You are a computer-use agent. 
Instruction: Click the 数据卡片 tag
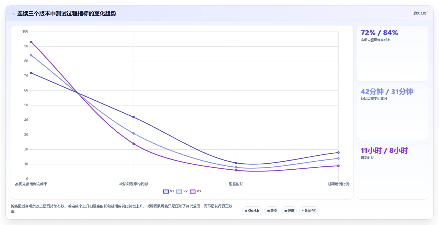(x=309, y=210)
